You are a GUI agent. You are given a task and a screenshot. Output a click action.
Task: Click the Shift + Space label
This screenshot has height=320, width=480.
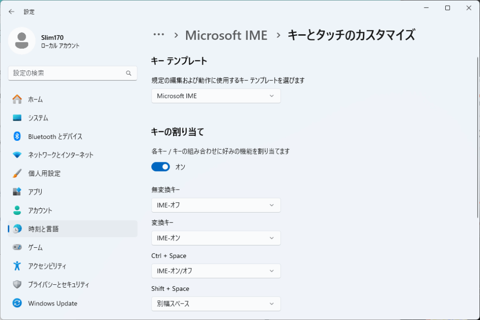[170, 289]
